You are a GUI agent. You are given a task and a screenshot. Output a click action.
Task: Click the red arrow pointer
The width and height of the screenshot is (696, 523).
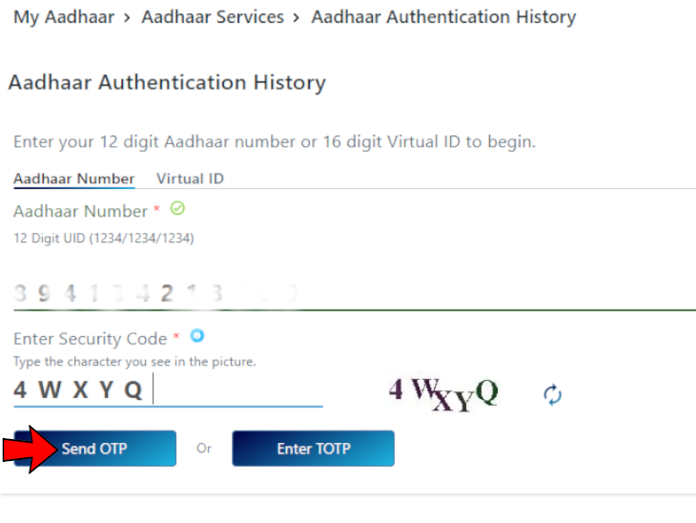click(31, 449)
